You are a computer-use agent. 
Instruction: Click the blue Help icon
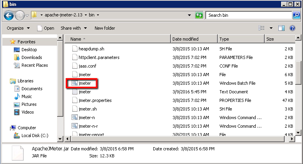click(x=292, y=28)
